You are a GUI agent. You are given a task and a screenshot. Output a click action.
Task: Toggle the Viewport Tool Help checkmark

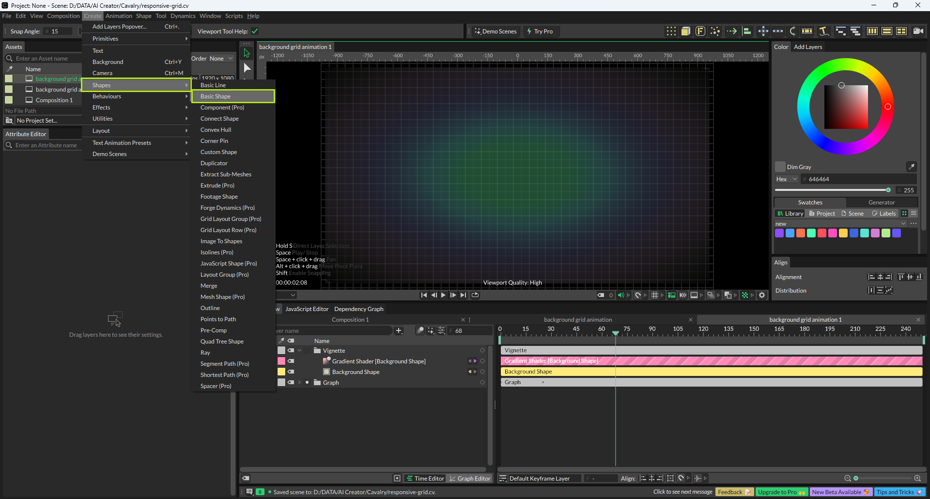tap(255, 31)
